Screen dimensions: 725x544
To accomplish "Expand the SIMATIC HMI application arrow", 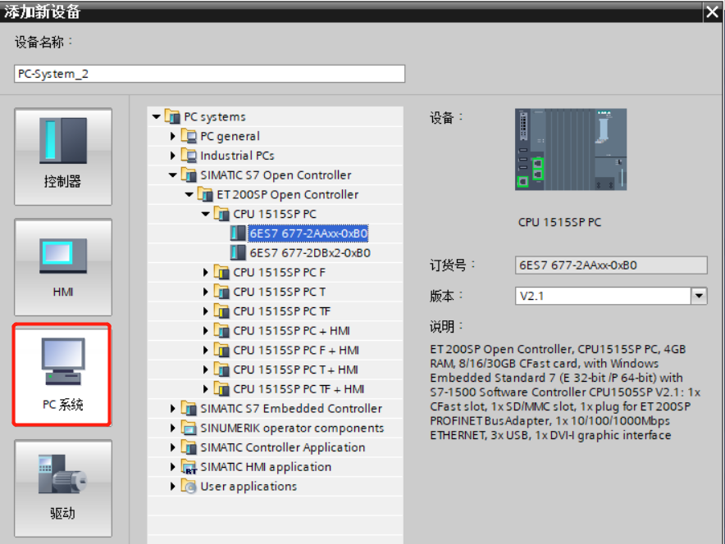I will coord(172,467).
